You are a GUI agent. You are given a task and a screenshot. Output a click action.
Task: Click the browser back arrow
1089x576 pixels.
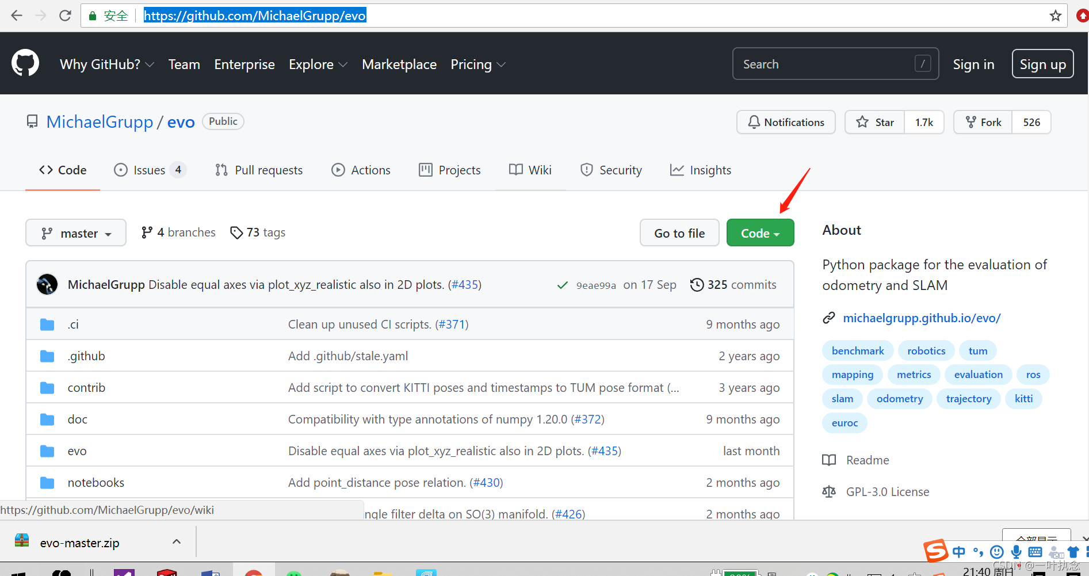[17, 16]
